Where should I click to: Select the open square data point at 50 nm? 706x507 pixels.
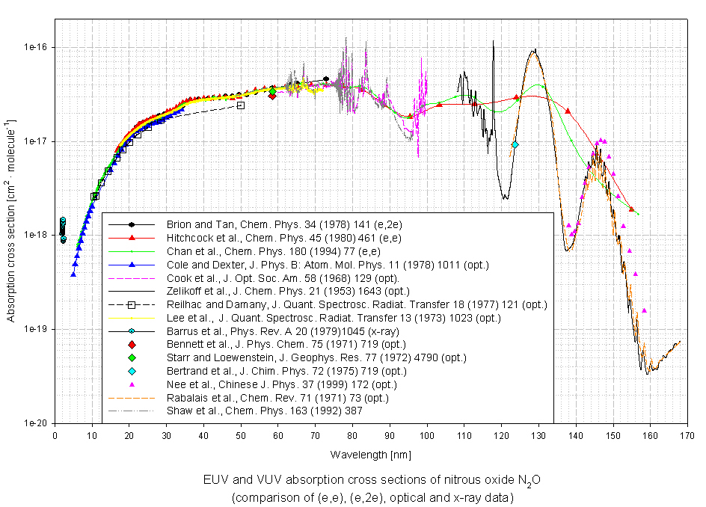pyautogui.click(x=241, y=105)
